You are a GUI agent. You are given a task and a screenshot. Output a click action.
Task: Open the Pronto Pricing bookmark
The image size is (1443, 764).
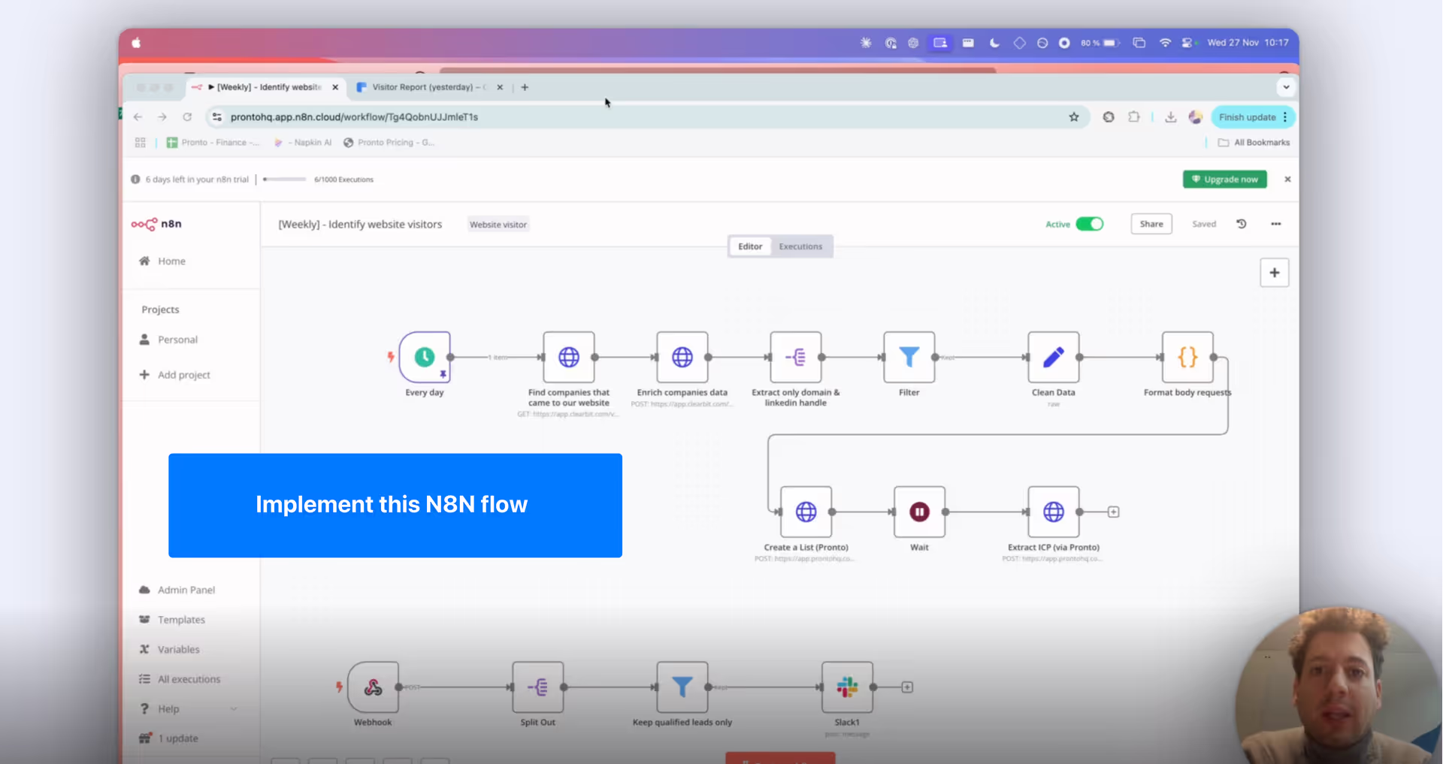389,143
